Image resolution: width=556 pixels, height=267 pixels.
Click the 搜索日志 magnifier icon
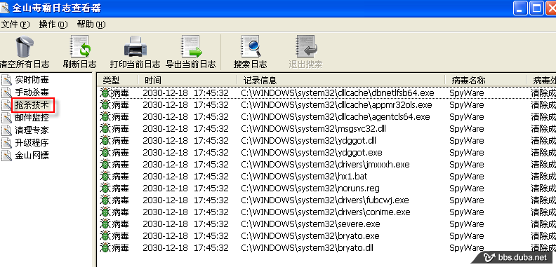[x=251, y=46]
